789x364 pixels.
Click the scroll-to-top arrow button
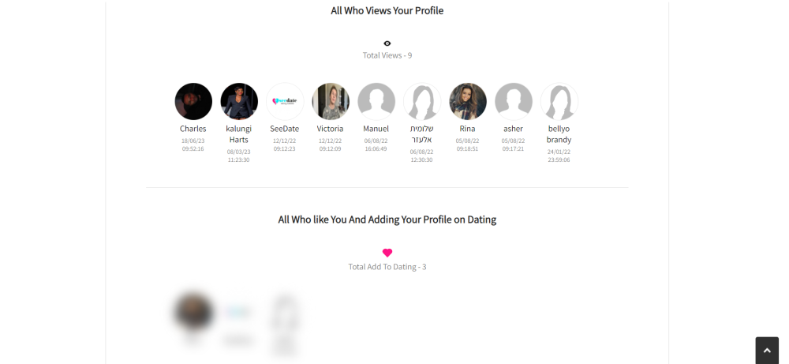click(x=767, y=351)
